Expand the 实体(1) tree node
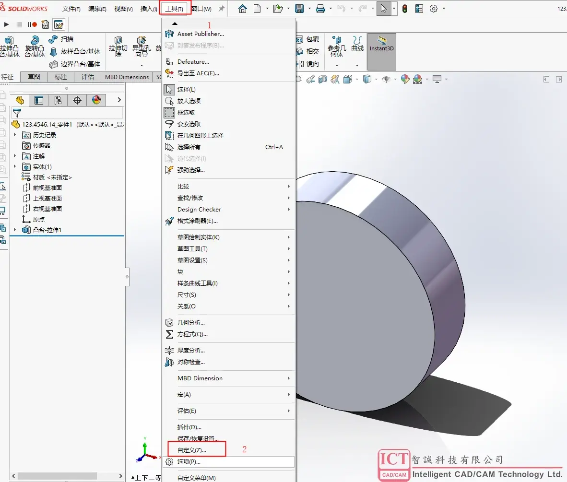 15,166
